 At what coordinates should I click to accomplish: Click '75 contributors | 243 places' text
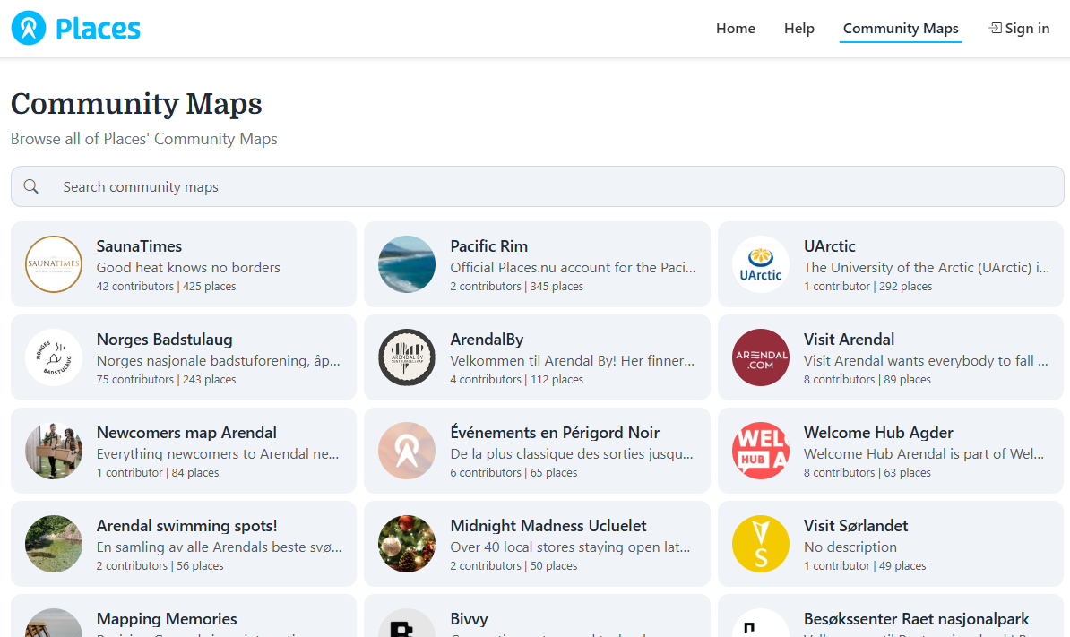[x=166, y=379]
